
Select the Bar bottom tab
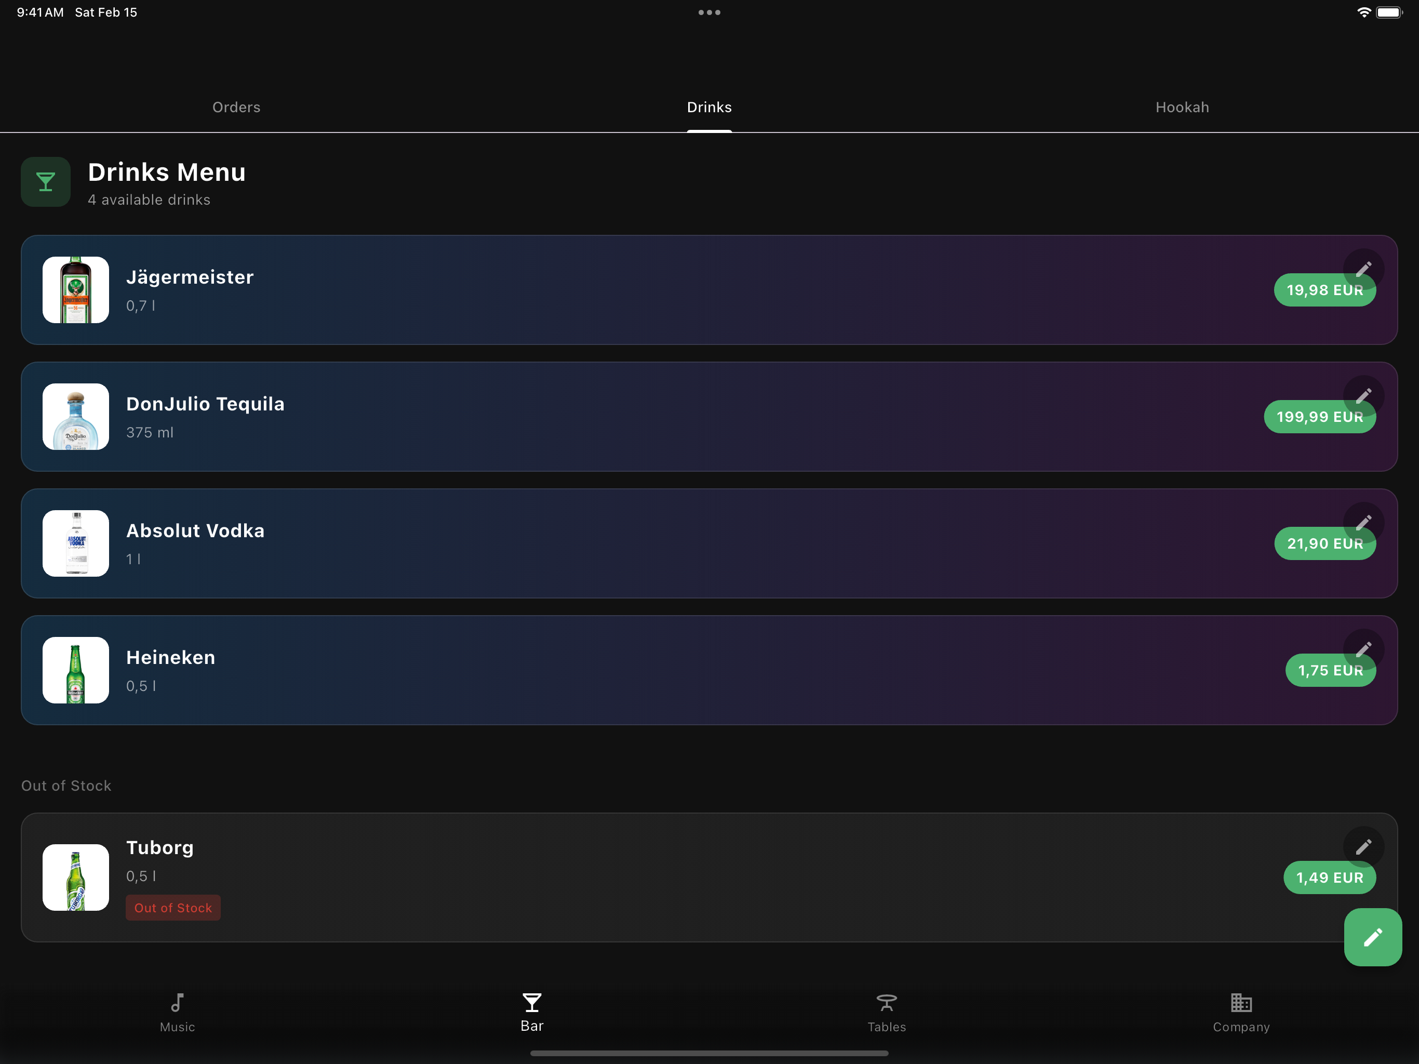tap(532, 1012)
